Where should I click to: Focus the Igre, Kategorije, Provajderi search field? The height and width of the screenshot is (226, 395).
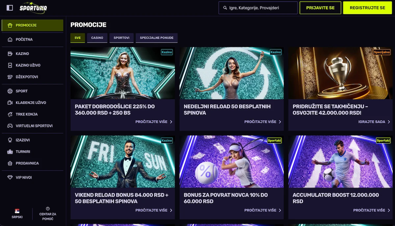point(258,8)
